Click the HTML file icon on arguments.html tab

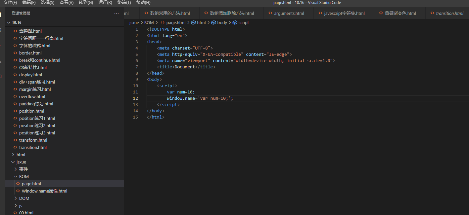(x=270, y=13)
